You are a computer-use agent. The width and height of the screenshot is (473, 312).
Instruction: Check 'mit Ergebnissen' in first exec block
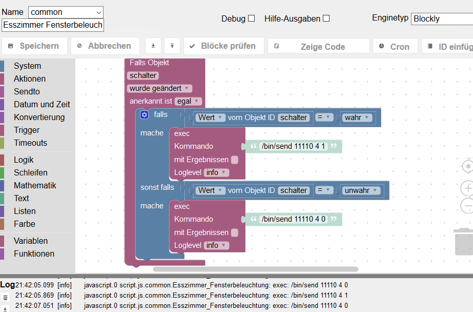[234, 160]
